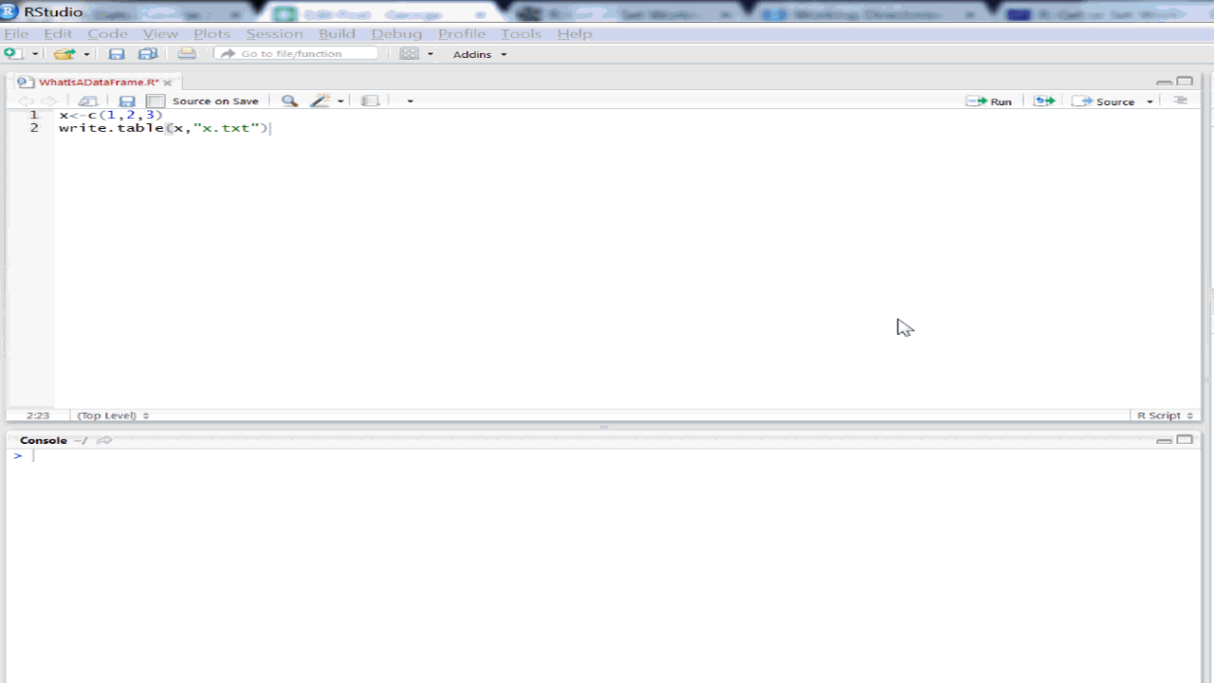Open the Debug menu
Viewport: 1214px width, 683px height.
(396, 33)
